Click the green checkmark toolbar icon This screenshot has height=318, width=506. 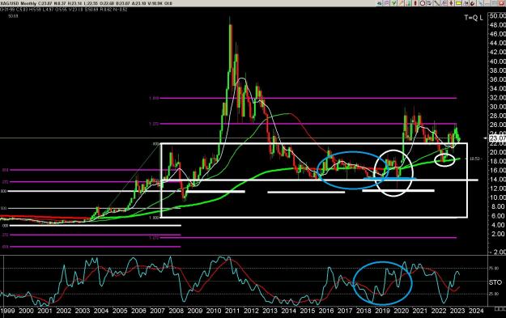(393, 3)
